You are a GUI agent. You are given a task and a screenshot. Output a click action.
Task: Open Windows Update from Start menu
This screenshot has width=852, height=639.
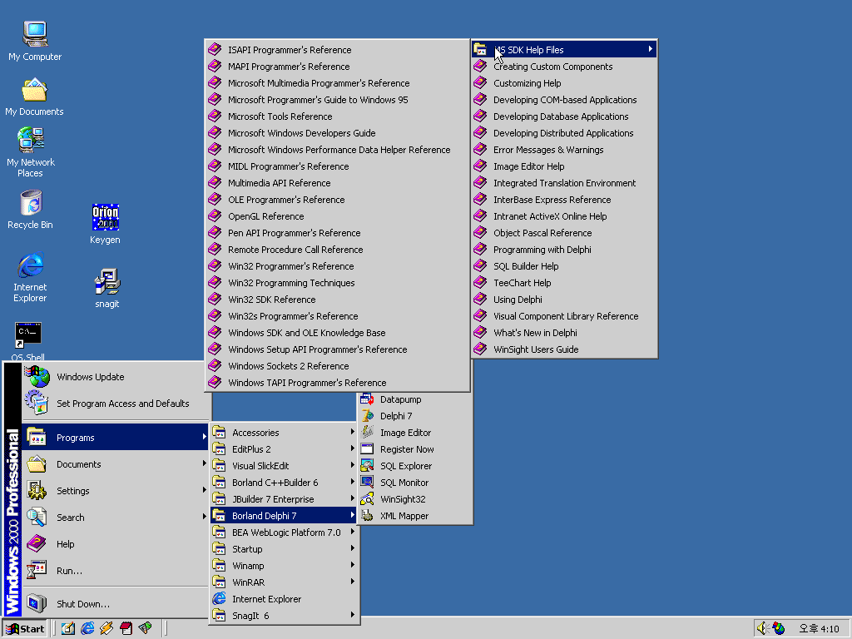coord(90,377)
